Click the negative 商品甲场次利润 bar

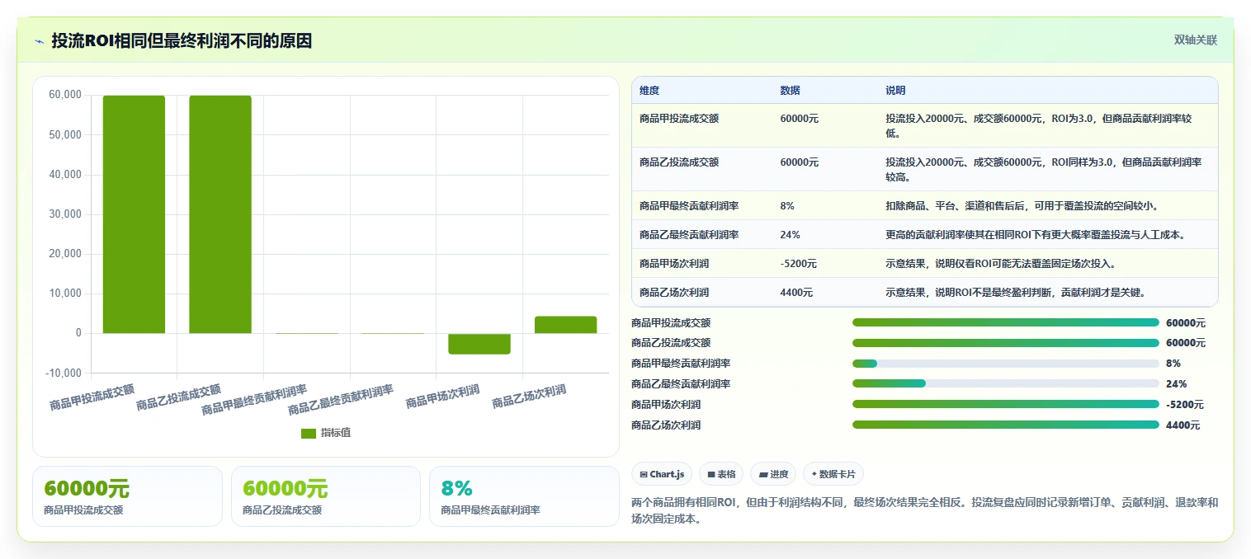(x=479, y=343)
